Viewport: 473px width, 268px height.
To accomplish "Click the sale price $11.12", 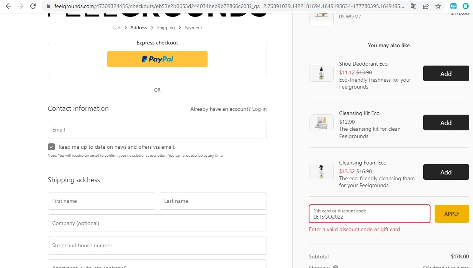I will coord(347,72).
